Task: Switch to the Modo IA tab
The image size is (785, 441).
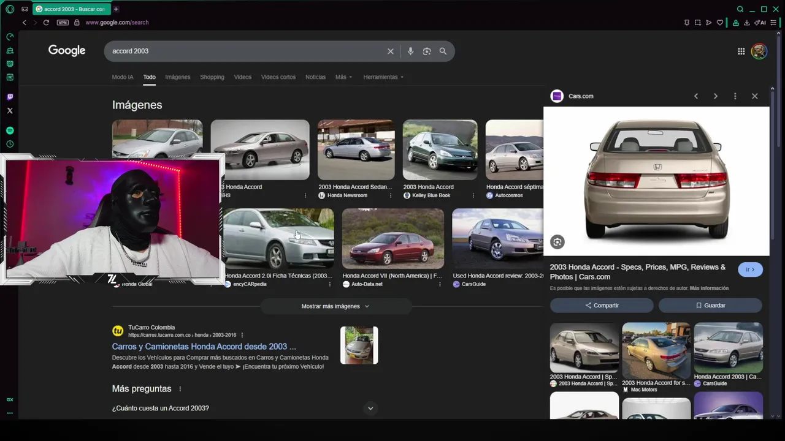Action: pos(123,77)
